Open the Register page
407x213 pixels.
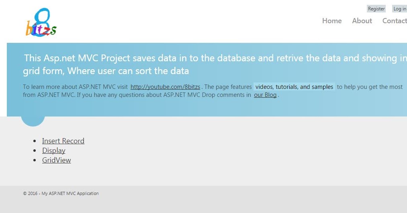(x=376, y=9)
